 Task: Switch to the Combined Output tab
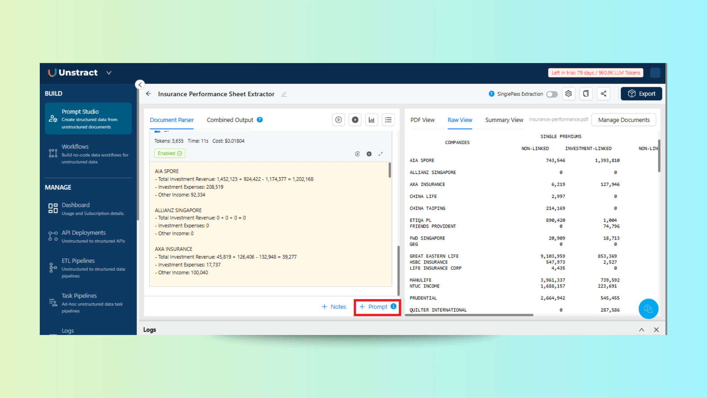229,120
